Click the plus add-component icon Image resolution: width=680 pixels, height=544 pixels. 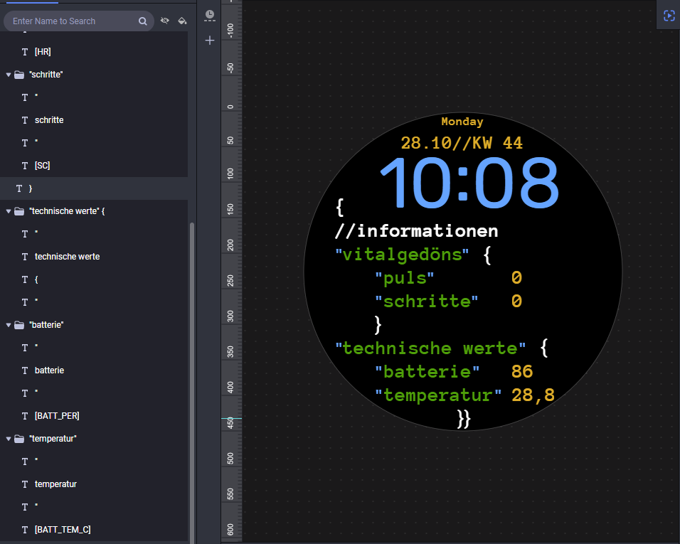[x=210, y=41]
